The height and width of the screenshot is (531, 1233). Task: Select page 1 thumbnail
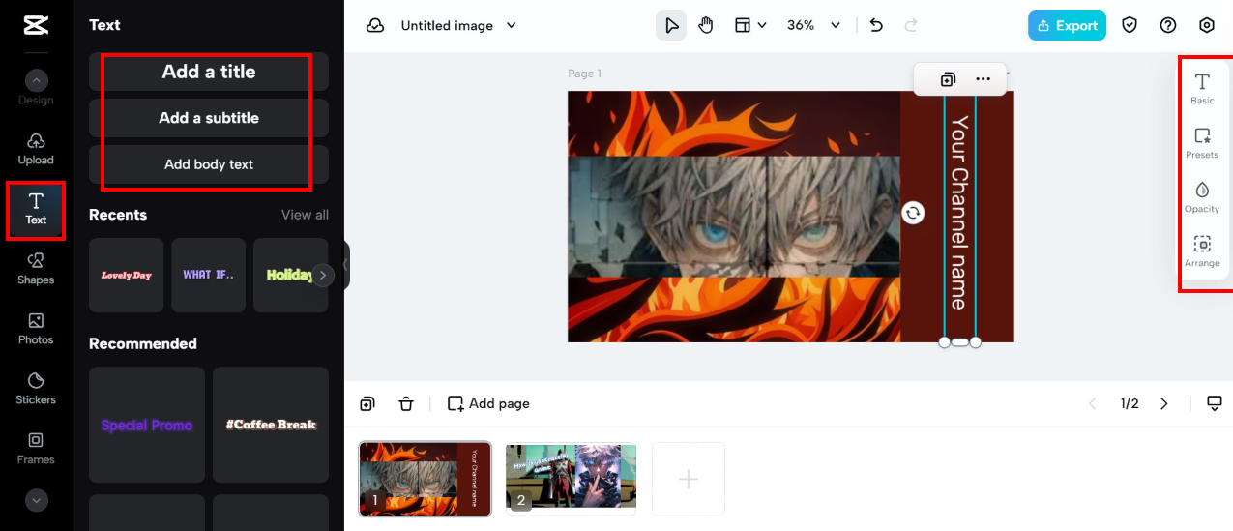coord(426,479)
